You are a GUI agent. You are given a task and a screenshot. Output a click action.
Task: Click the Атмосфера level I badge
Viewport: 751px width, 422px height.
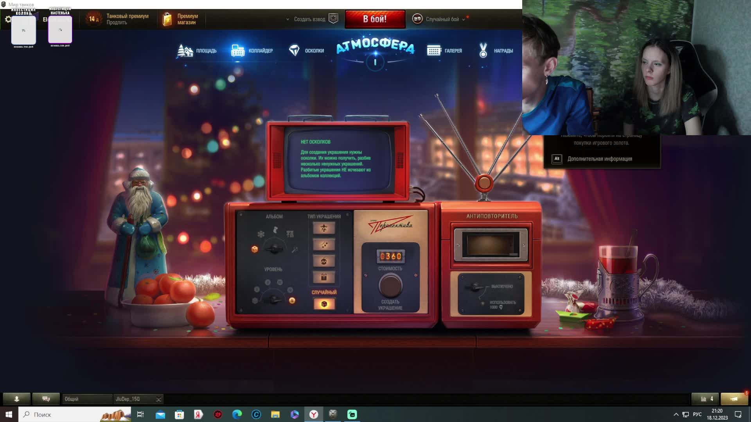point(375,62)
